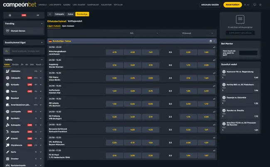Click the Kirjaudu sisään button
270x167 pixels.
tap(209, 5)
